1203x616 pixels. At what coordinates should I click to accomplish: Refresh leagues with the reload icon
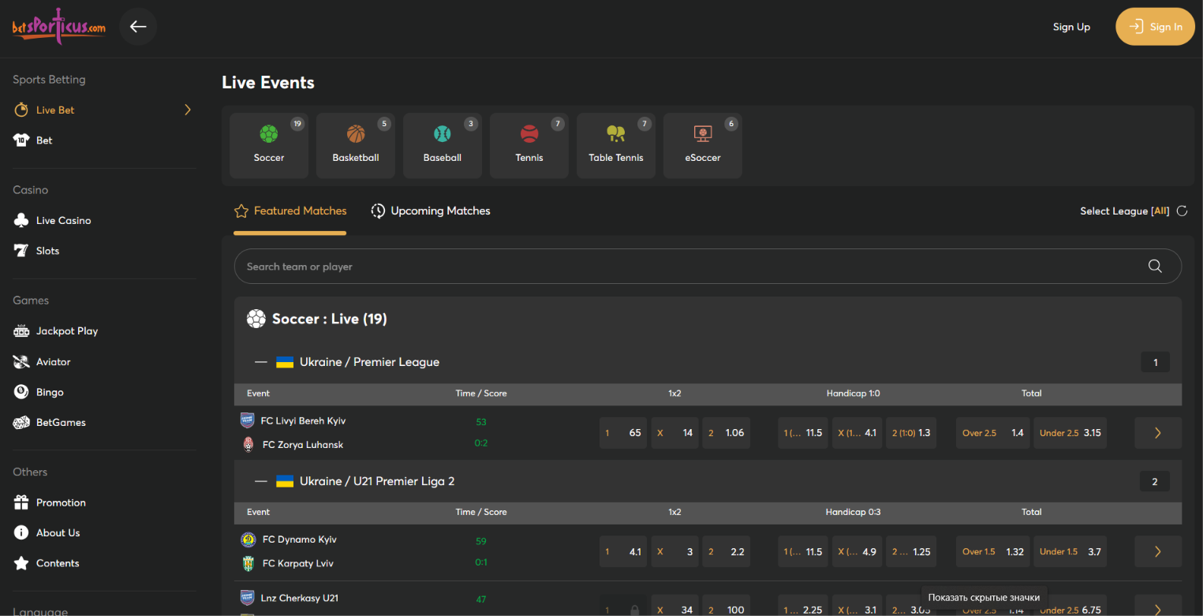(x=1182, y=211)
